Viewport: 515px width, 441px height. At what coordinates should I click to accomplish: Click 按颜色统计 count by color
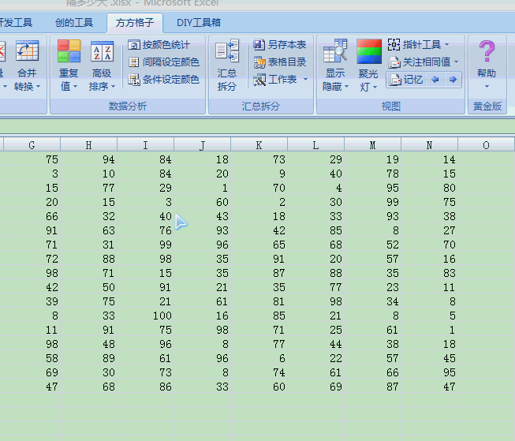point(159,45)
